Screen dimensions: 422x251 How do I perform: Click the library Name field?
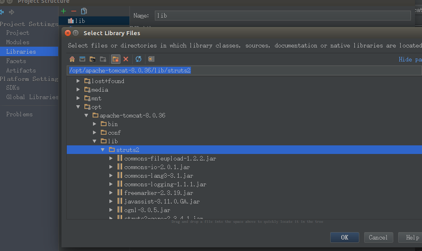tap(283, 16)
